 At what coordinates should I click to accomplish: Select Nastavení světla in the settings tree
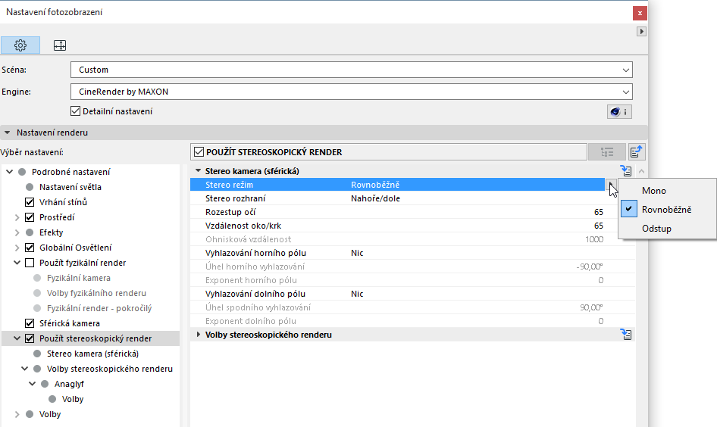70,187
